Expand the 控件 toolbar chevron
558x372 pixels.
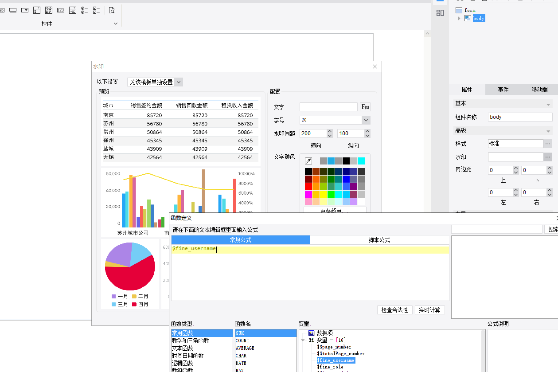pos(116,23)
